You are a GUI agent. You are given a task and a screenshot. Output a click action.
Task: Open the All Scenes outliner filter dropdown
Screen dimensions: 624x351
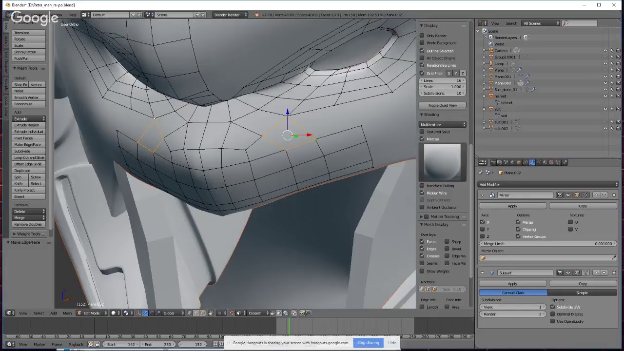(541, 23)
